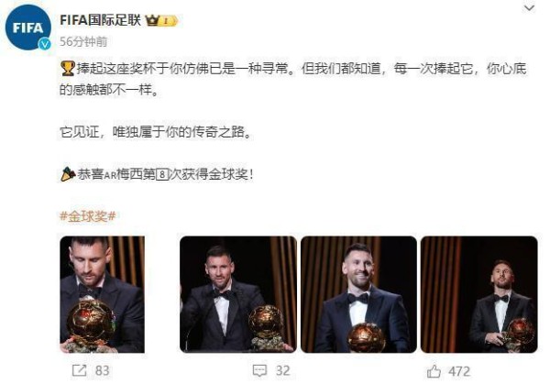Click the repost count 83
The image size is (550, 384).
click(x=102, y=370)
